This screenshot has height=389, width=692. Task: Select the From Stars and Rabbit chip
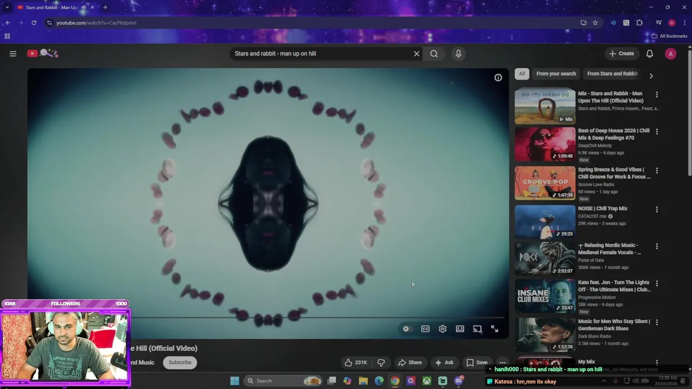pyautogui.click(x=612, y=73)
